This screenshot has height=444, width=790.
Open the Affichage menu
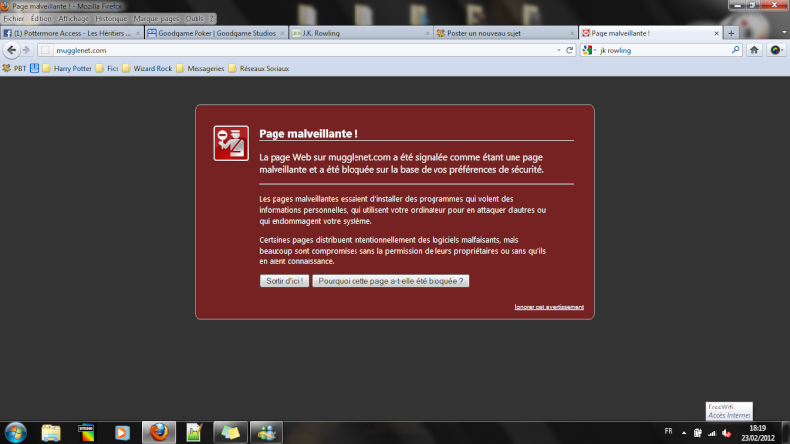(x=73, y=18)
